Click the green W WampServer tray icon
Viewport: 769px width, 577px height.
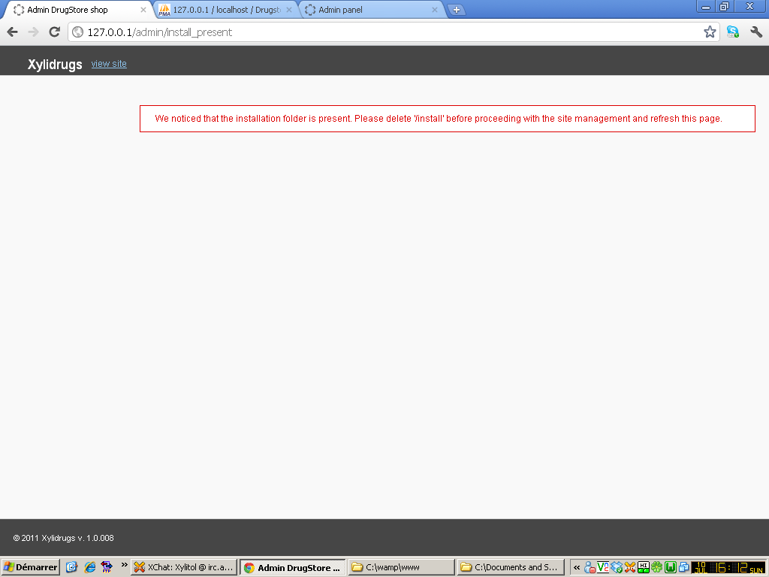671,568
